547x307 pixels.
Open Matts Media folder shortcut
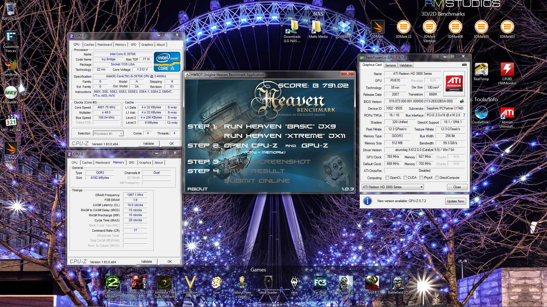[318, 29]
